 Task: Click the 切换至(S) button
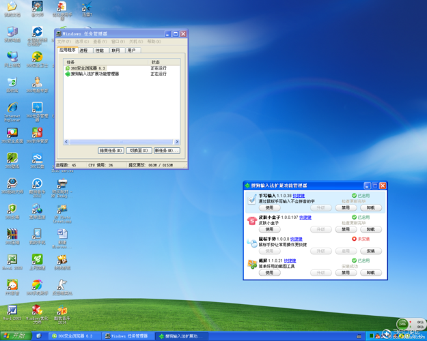[x=139, y=151]
